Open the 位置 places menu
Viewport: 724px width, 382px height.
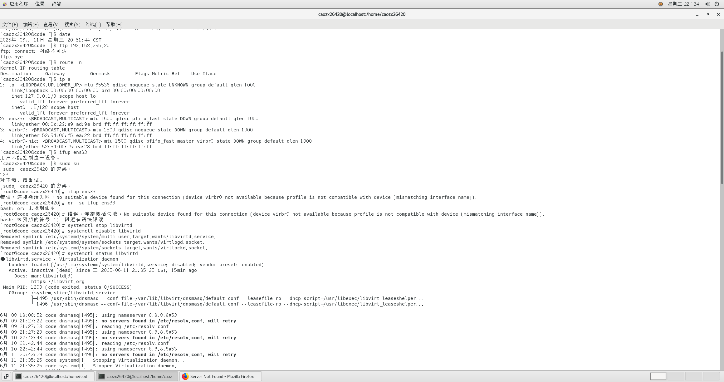click(x=40, y=4)
